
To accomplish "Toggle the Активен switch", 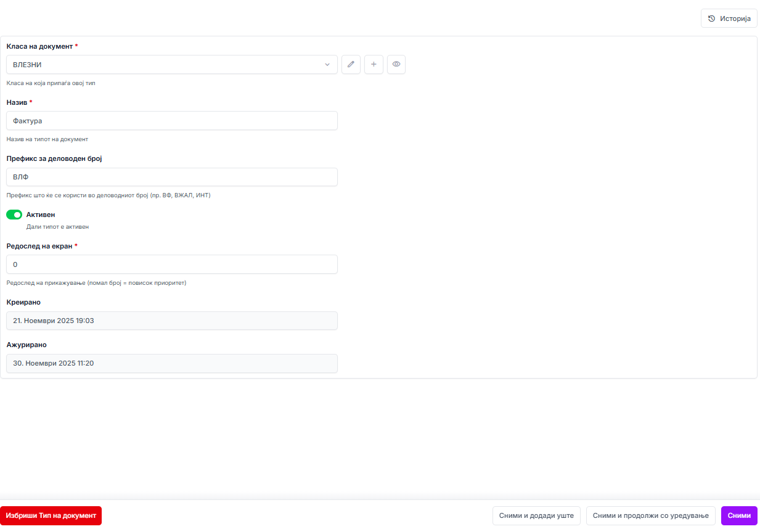I will pos(14,215).
